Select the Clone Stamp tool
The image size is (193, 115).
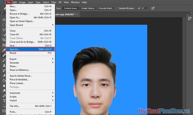[4, 65]
